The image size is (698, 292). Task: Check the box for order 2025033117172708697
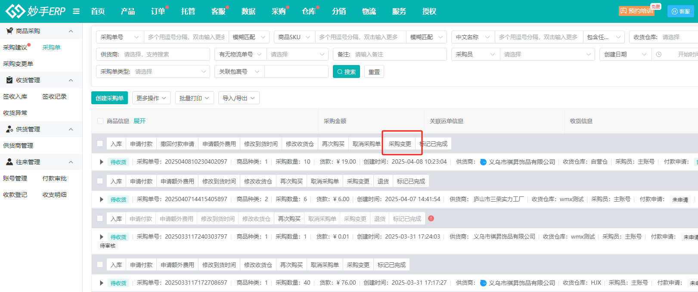pyautogui.click(x=100, y=264)
